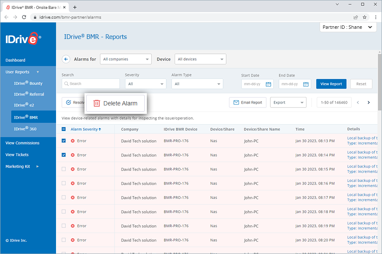Click the View Report button

[x=331, y=84]
